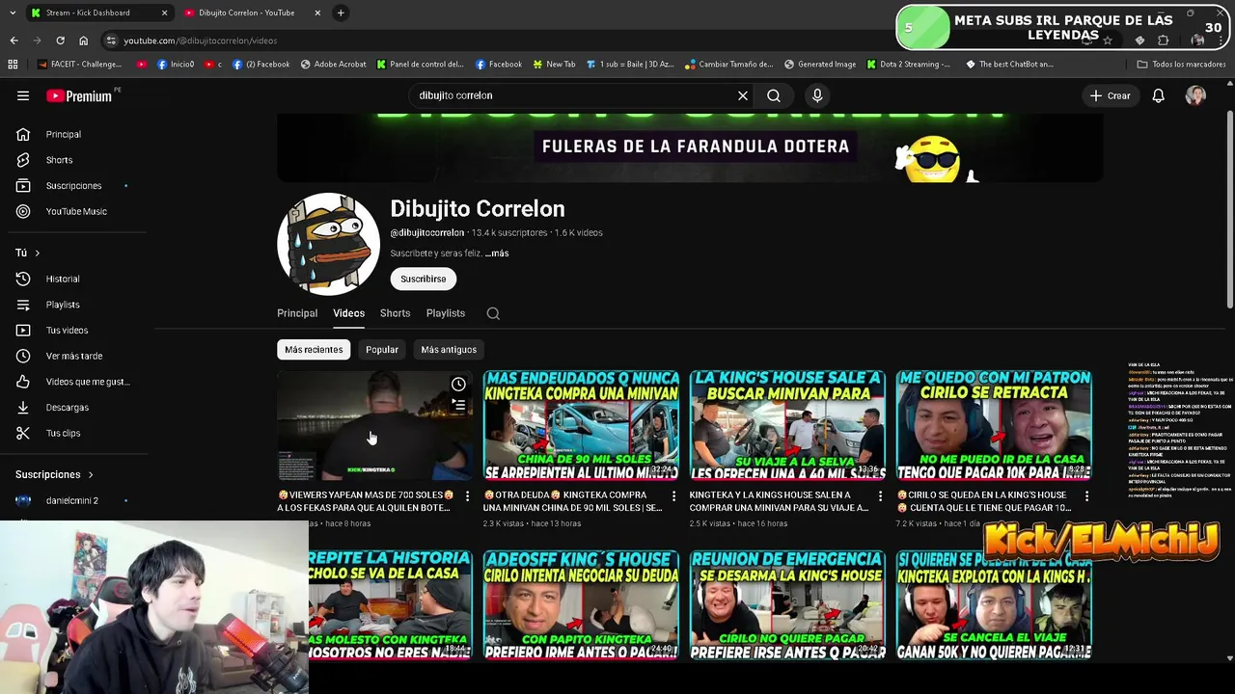Open Suscripciones in the sidebar

tap(73, 185)
